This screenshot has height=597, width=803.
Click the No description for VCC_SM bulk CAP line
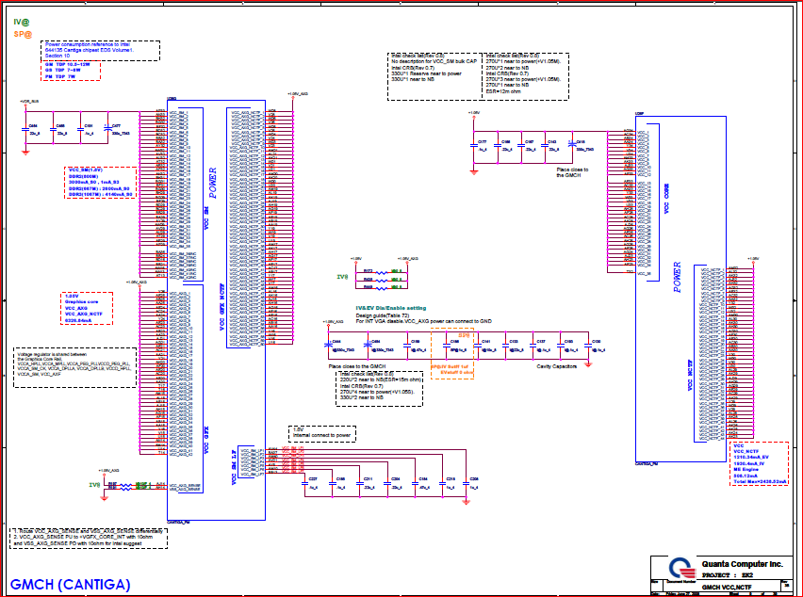point(434,61)
